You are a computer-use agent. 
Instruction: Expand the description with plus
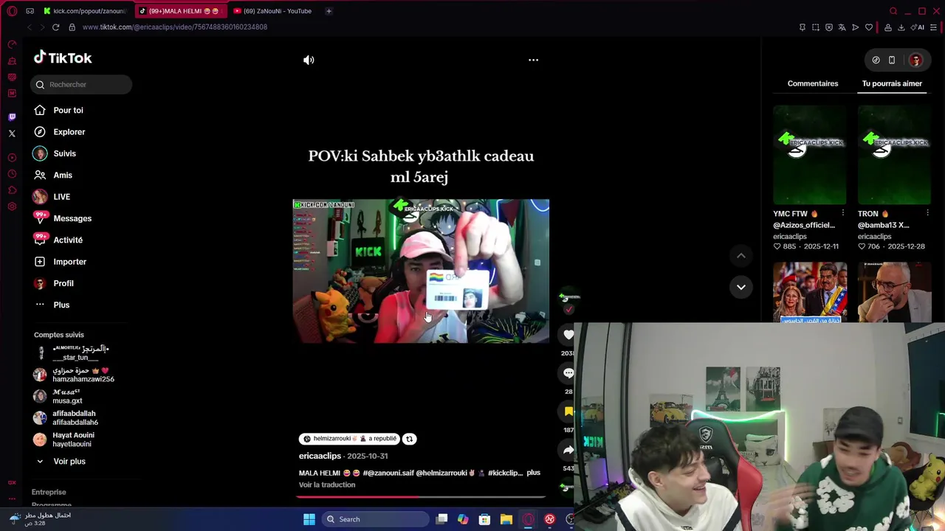pos(533,473)
